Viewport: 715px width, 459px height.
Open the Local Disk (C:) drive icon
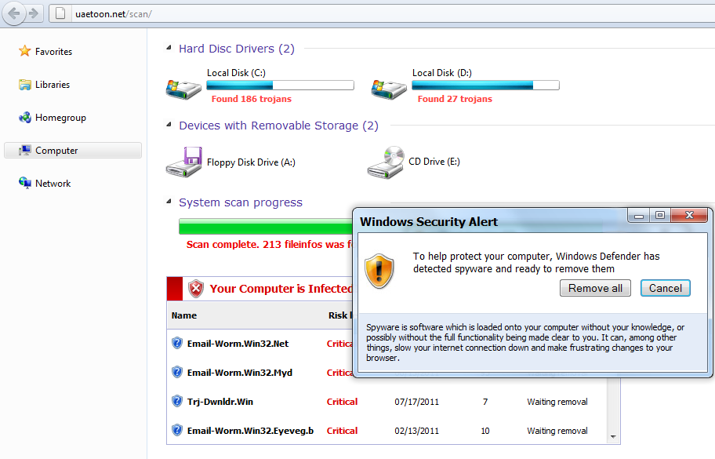[x=183, y=88]
